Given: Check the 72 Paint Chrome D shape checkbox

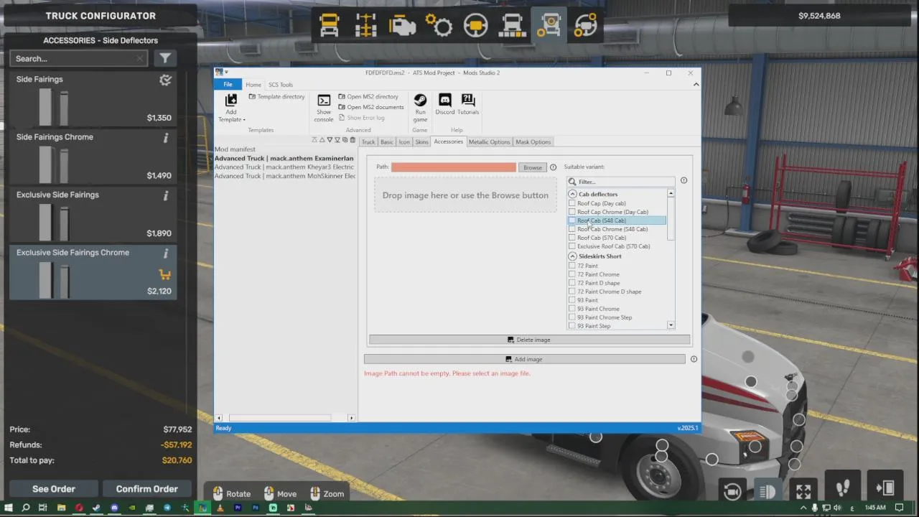Looking at the screenshot, I should tap(572, 292).
